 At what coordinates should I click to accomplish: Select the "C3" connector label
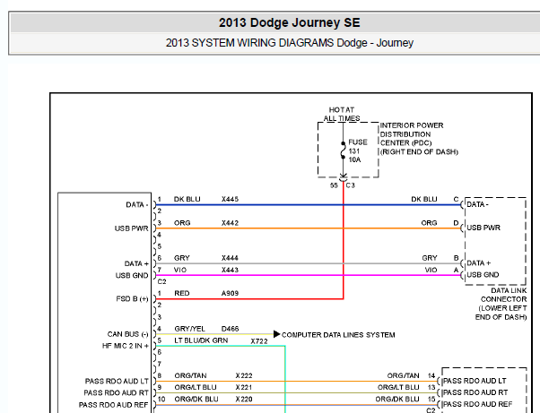click(350, 185)
